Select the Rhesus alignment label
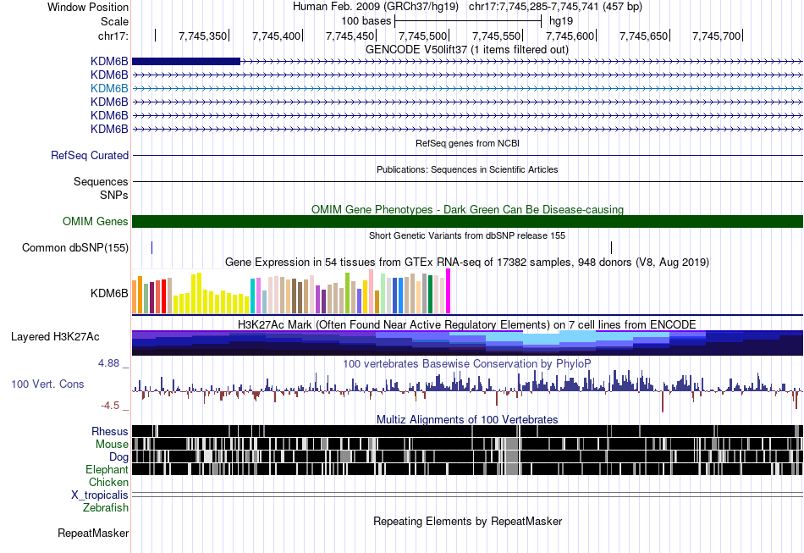The width and height of the screenshot is (804, 553). (x=110, y=431)
